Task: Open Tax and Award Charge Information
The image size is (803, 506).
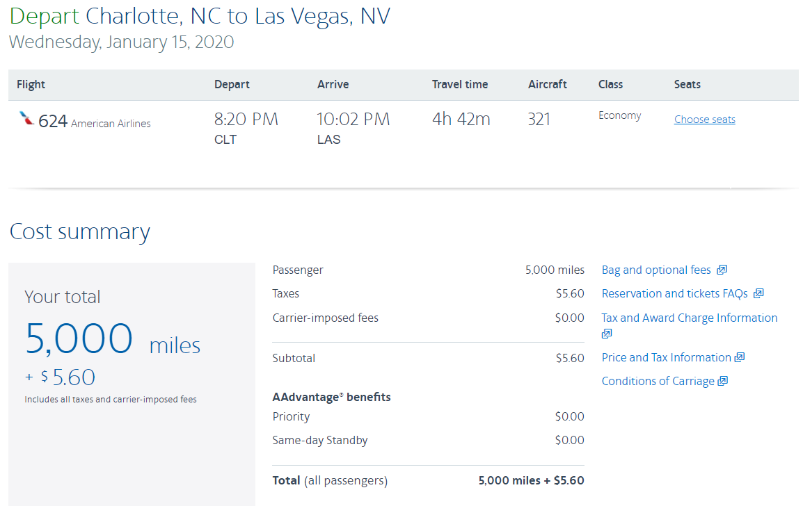Action: click(x=690, y=318)
